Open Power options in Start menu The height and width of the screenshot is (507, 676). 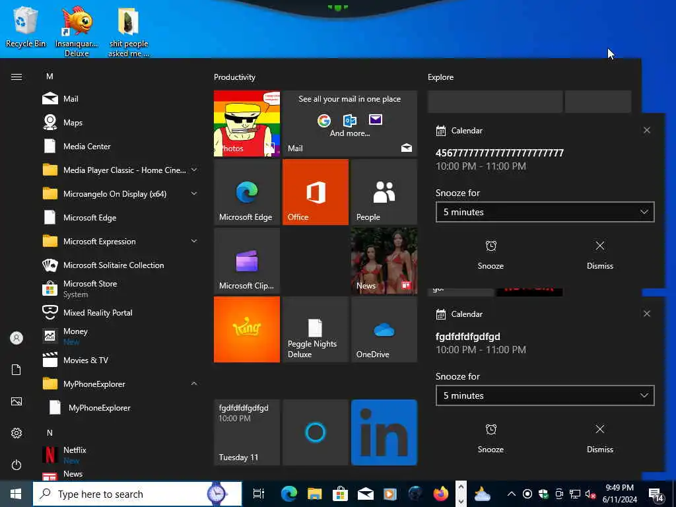17,465
